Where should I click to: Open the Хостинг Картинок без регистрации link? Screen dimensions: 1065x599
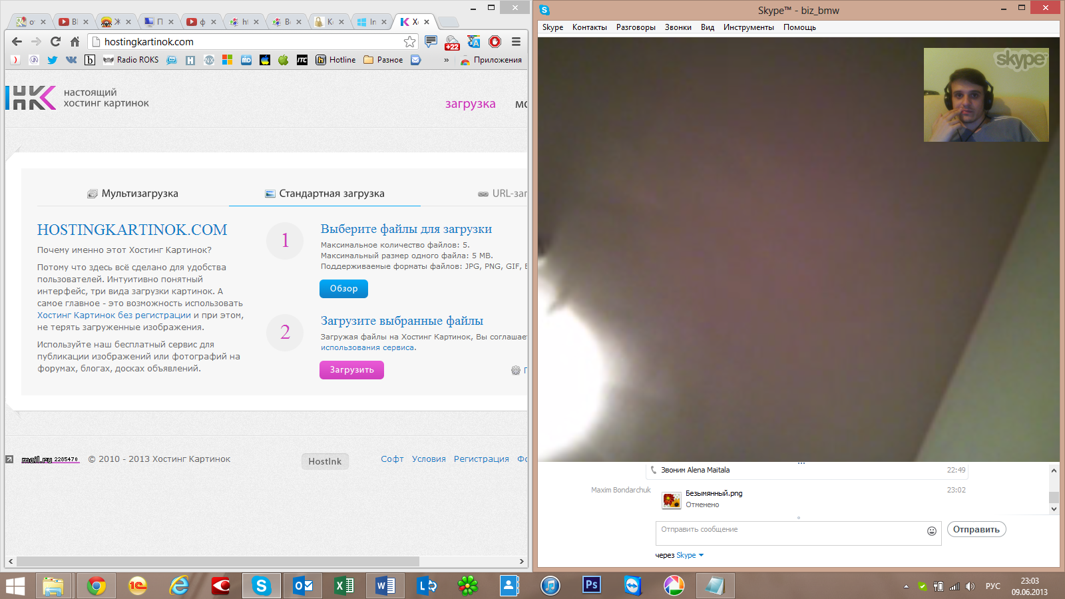pos(114,315)
